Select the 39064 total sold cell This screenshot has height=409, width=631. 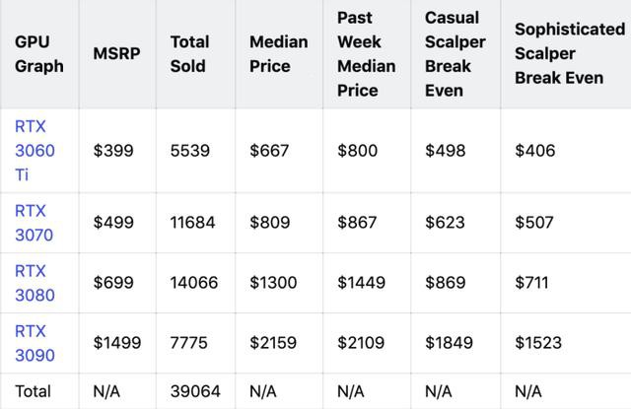[x=195, y=391]
